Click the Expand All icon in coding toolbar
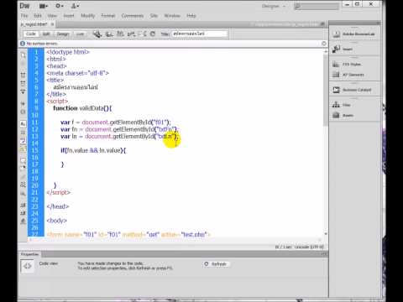The width and height of the screenshot is (403, 302). pyautogui.click(x=23, y=91)
